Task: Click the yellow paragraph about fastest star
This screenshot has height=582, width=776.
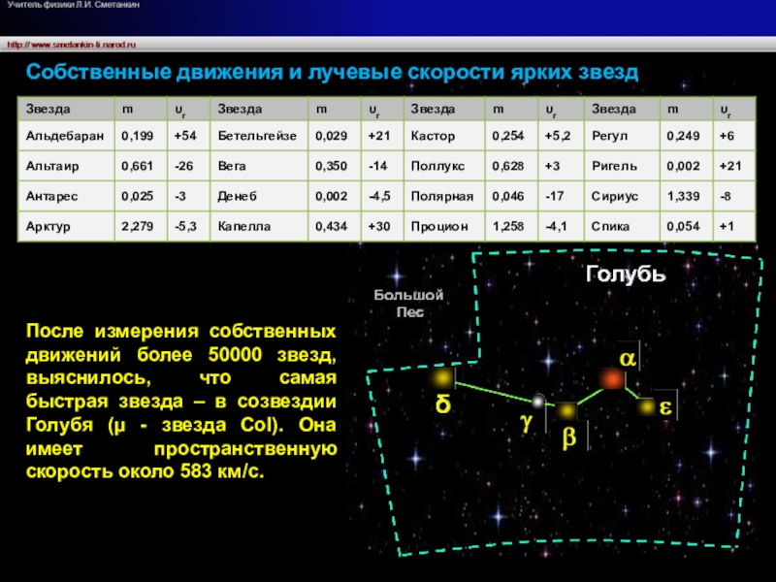Action: pos(181,401)
